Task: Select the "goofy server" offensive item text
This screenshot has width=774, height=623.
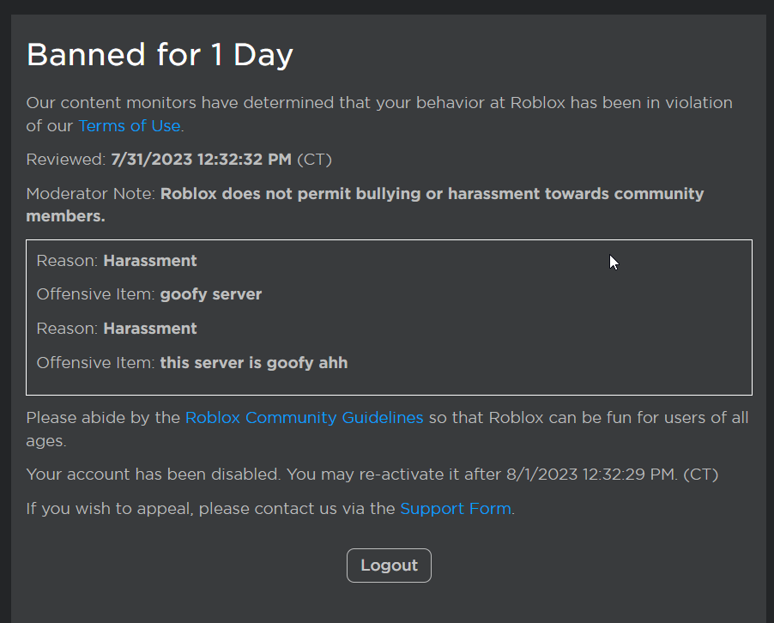Action: pos(211,294)
